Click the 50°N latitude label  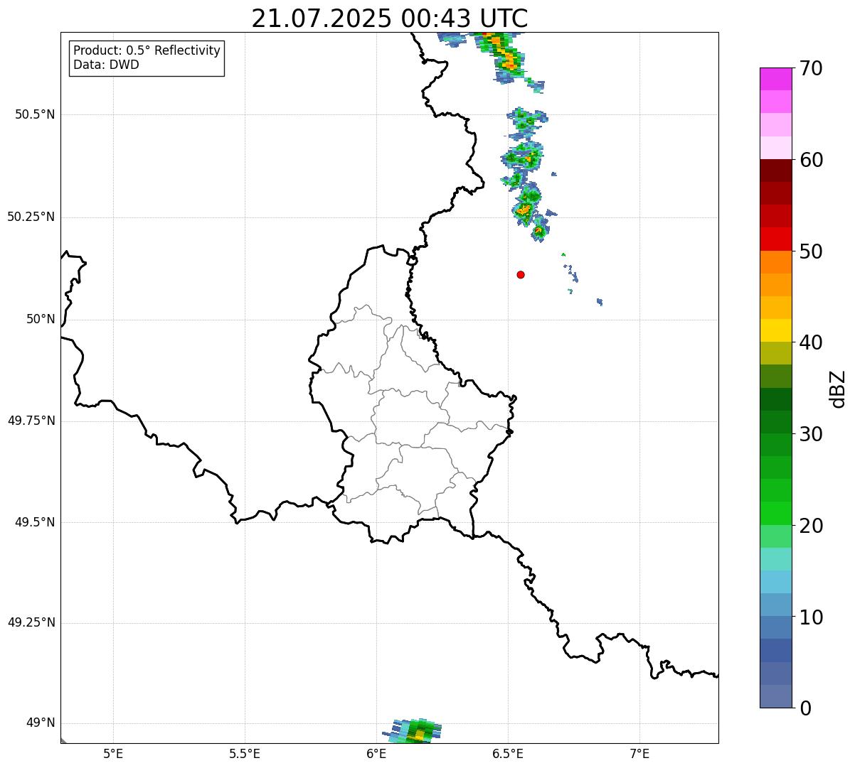[x=41, y=319]
